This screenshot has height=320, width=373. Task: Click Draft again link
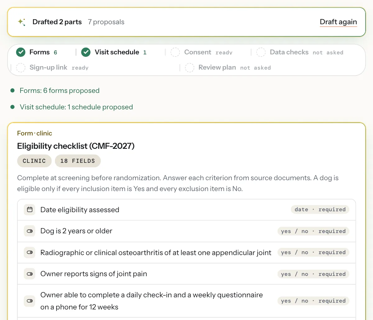coord(338,22)
